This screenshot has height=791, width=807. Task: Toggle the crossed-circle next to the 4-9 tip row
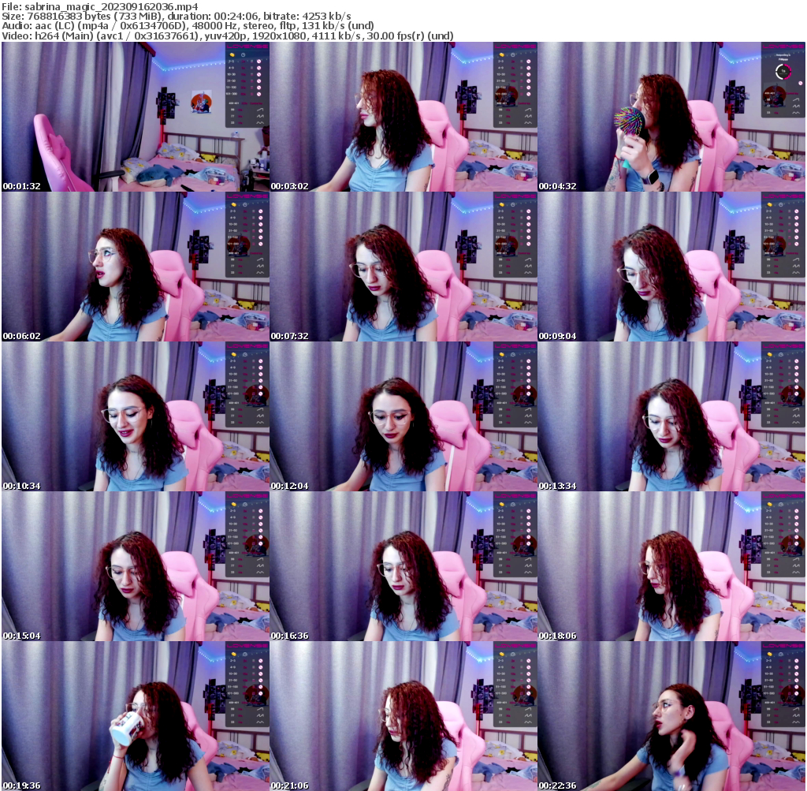259,68
